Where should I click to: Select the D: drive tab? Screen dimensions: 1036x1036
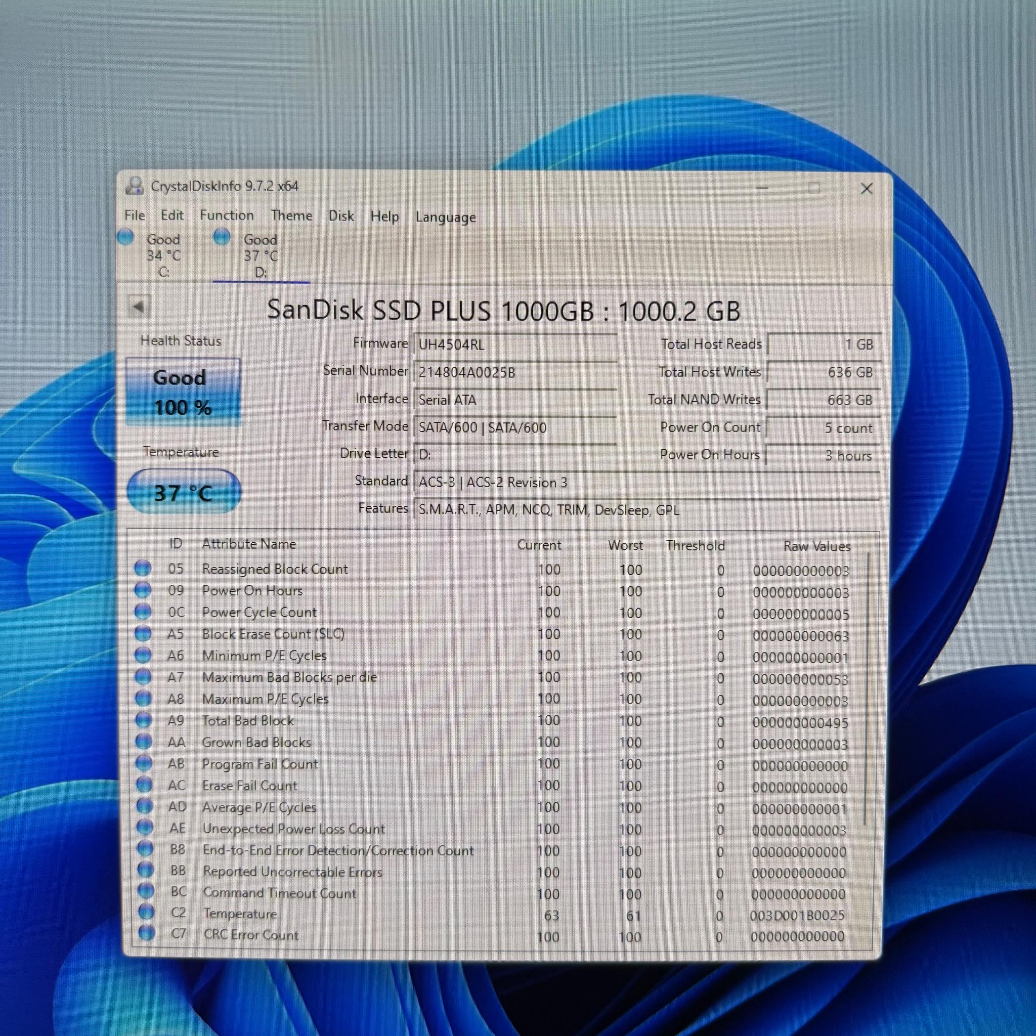[x=261, y=255]
